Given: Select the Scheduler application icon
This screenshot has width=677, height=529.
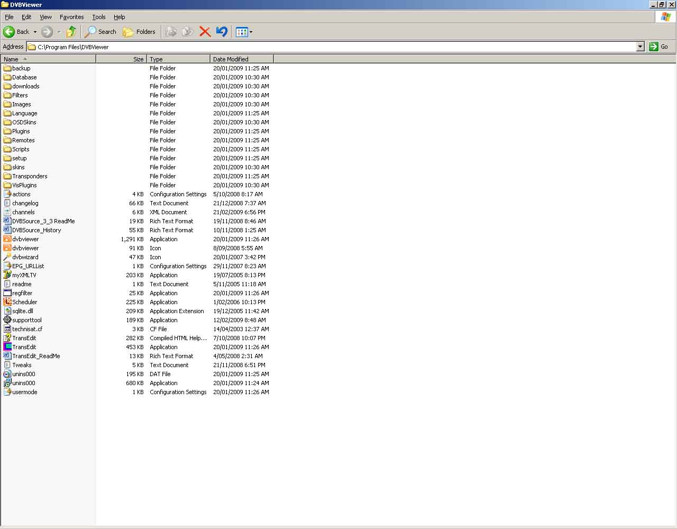Looking at the screenshot, I should click(x=7, y=302).
